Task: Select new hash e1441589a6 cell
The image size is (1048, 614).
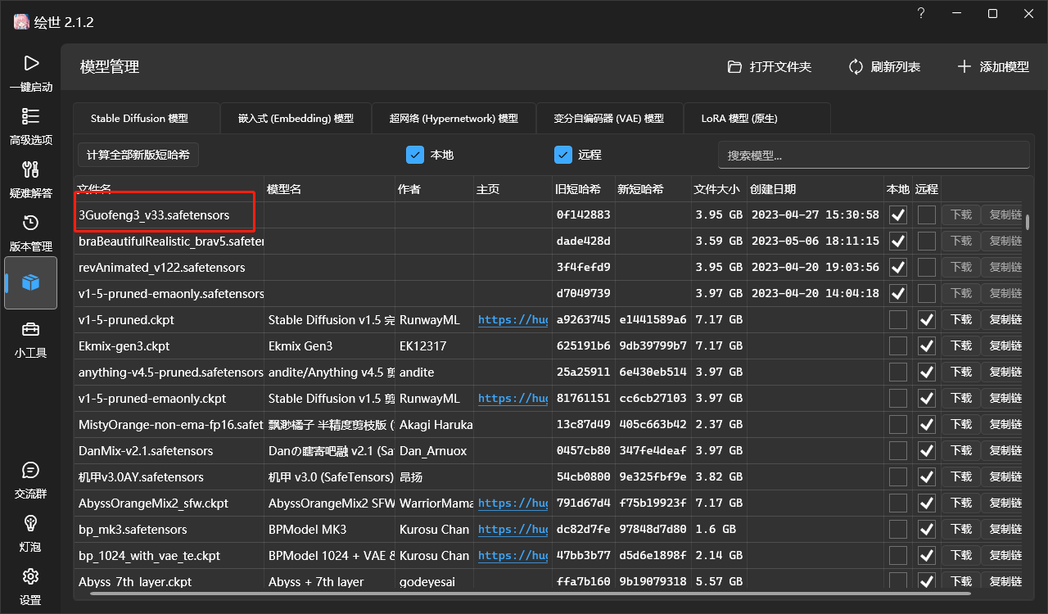Action: 653,319
